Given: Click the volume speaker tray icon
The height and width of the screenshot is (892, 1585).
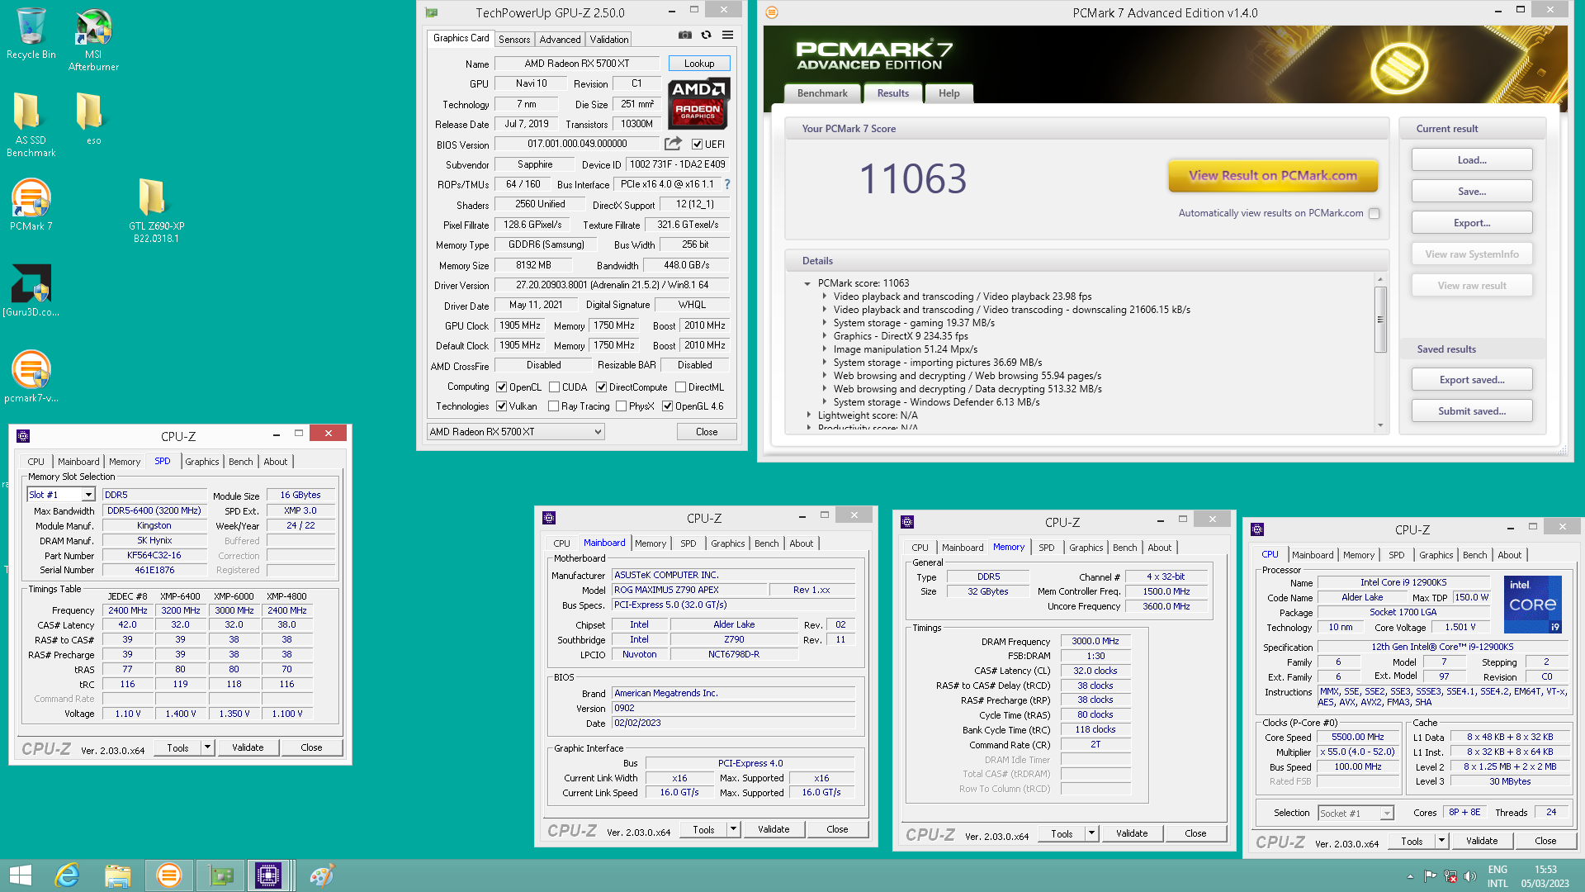Looking at the screenshot, I should [1470, 876].
